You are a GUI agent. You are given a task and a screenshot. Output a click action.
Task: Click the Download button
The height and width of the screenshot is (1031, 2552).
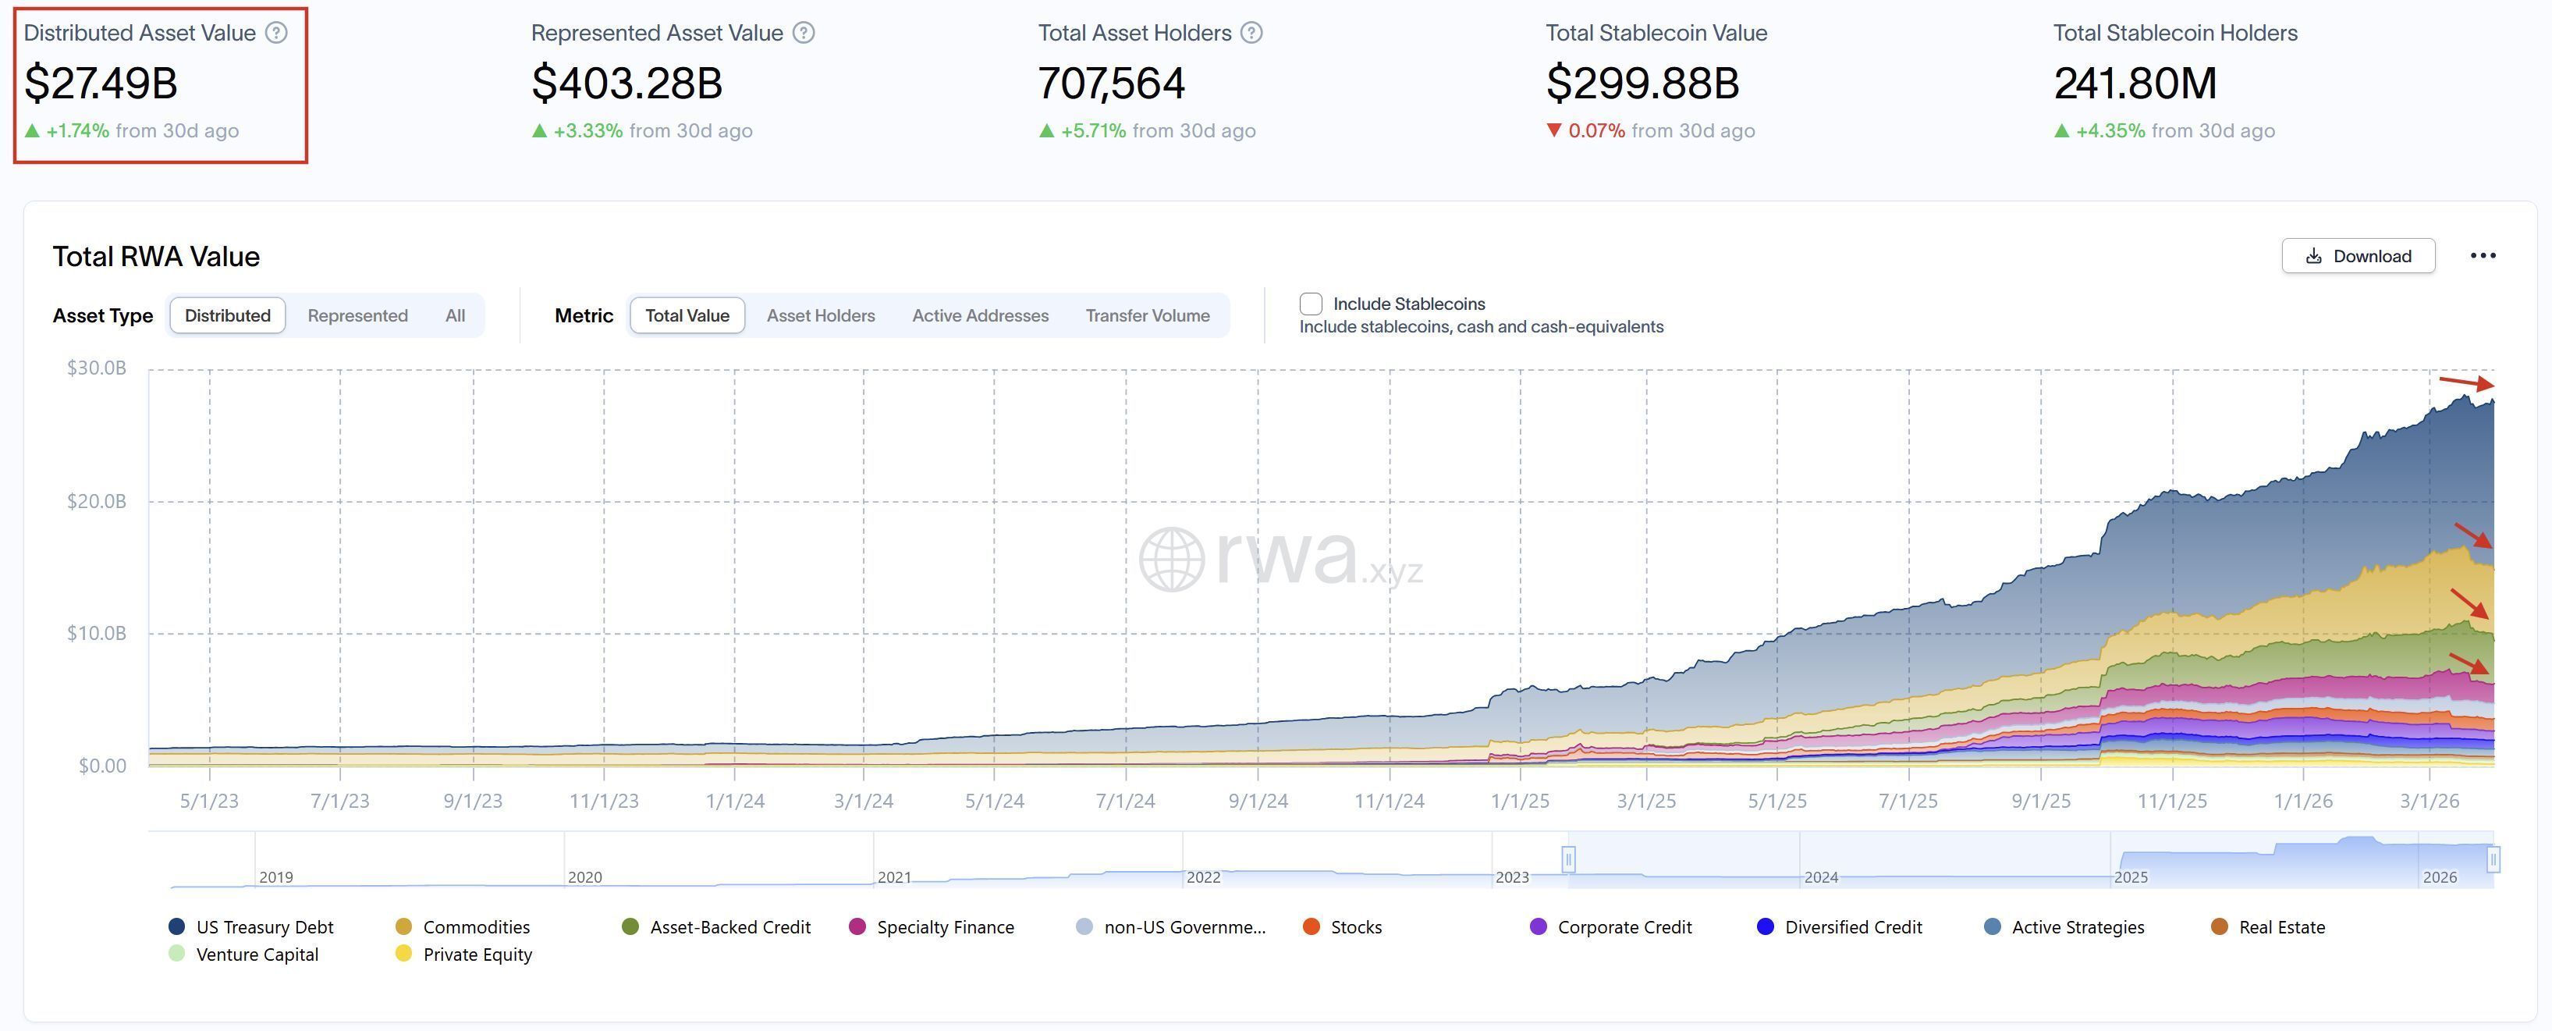[2358, 256]
